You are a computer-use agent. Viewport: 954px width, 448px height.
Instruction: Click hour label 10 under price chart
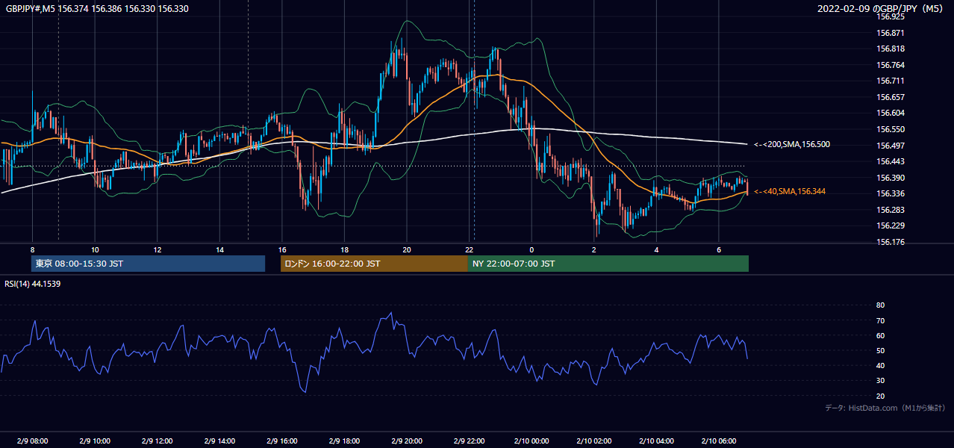pyautogui.click(x=95, y=249)
